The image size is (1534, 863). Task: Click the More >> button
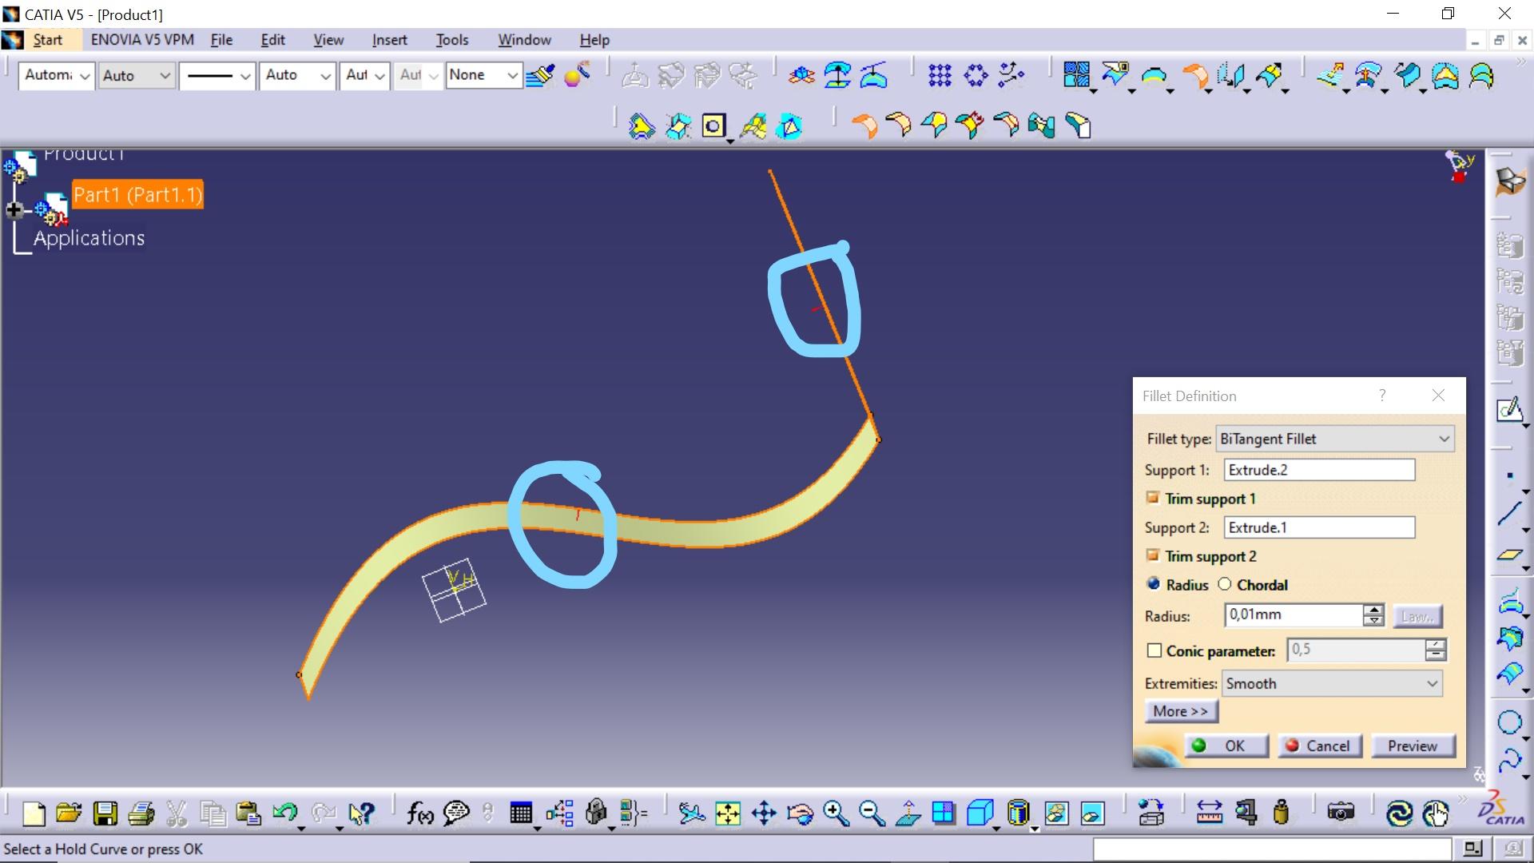[1180, 711]
